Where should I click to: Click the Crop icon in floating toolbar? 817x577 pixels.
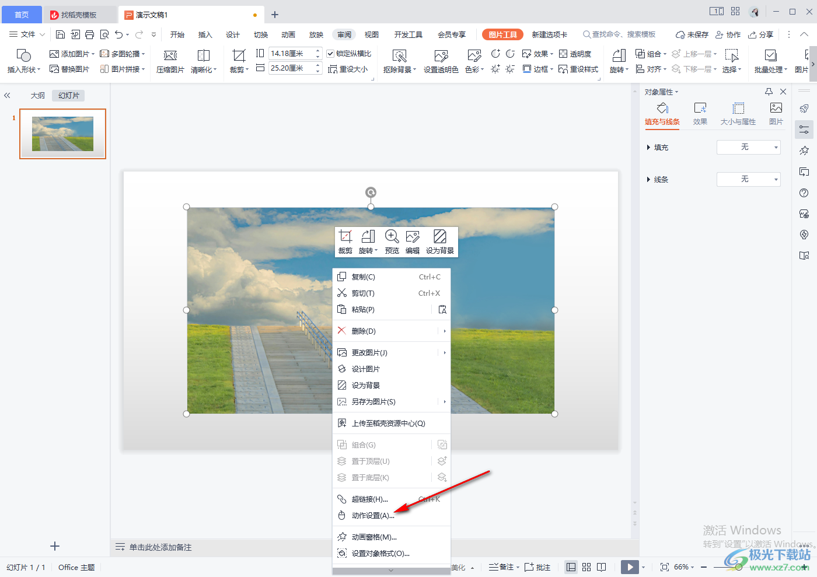(x=345, y=236)
